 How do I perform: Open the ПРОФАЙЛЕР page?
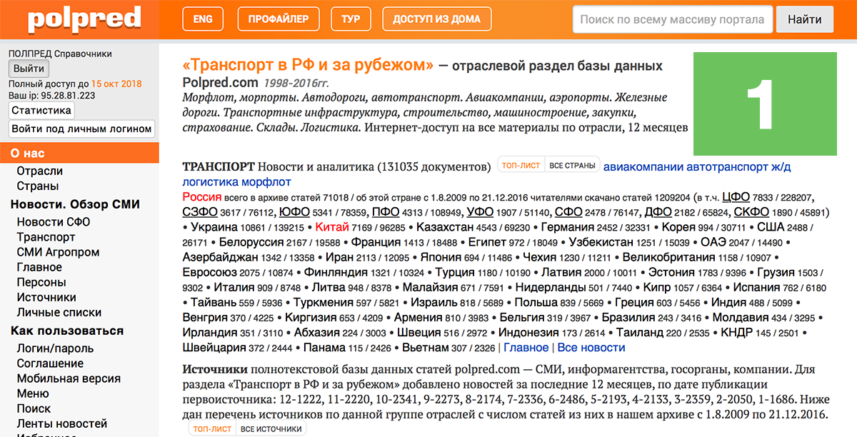(279, 19)
